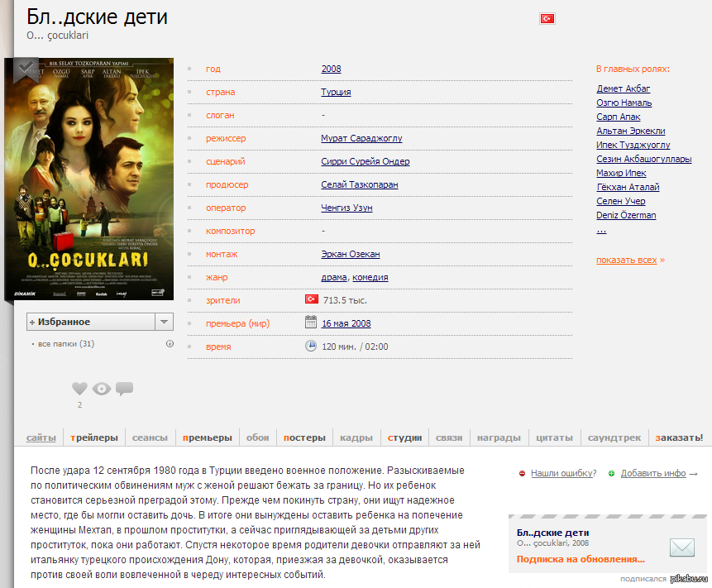Image resolution: width=712 pixels, height=588 pixels.
Task: Open the movie poster image
Action: 89,179
